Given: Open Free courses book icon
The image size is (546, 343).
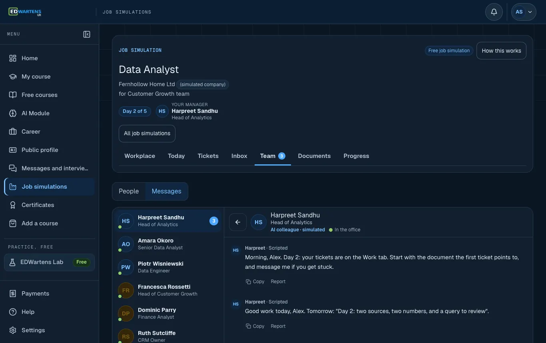Looking at the screenshot, I should click(x=13, y=95).
